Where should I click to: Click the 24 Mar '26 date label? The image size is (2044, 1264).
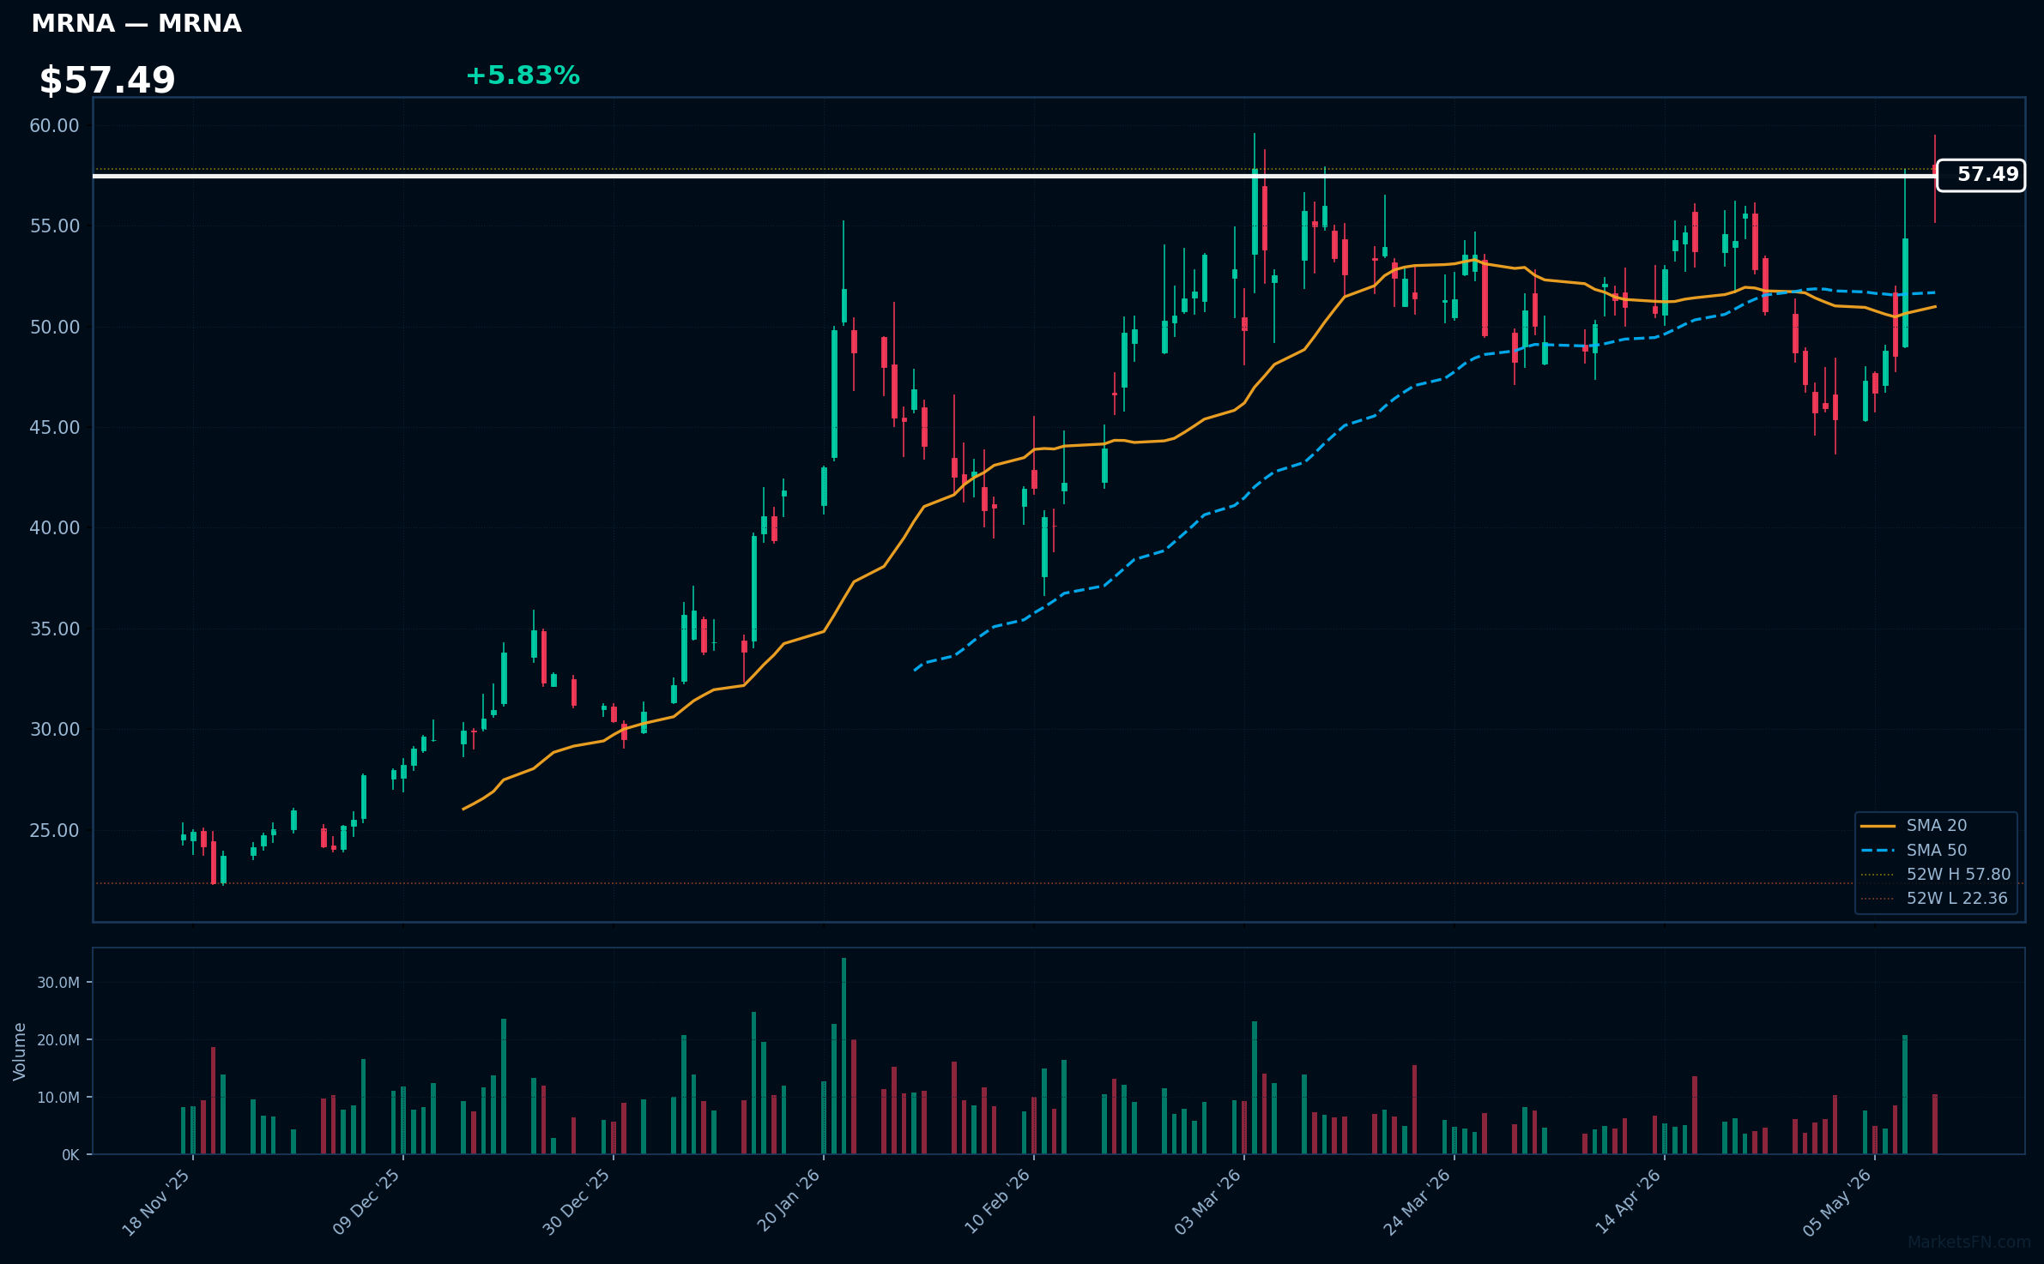(x=1418, y=1202)
